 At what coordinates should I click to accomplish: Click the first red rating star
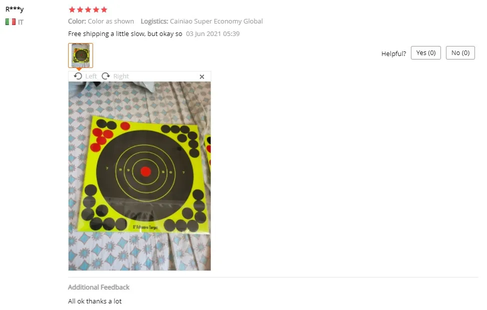click(x=72, y=9)
